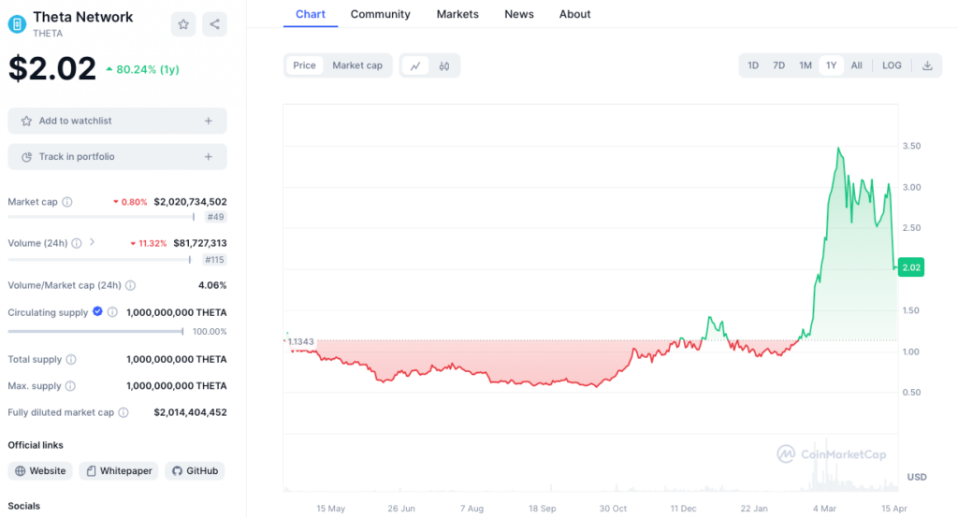Set chart range to 7D
Screen dimensions: 958x517
coord(779,65)
